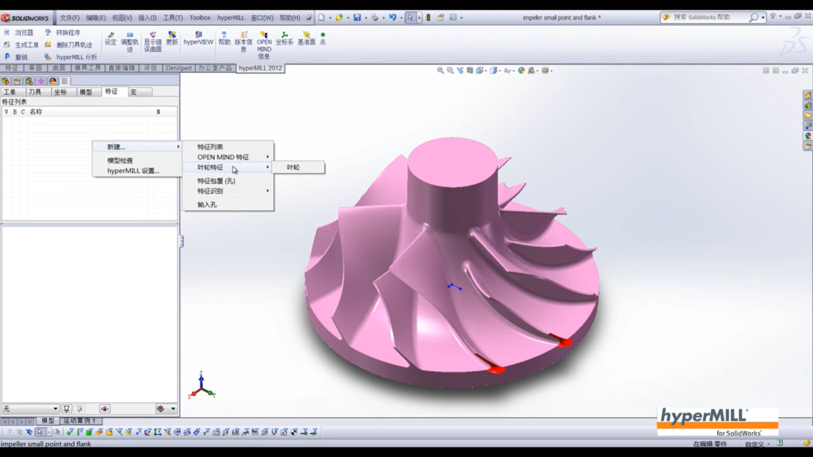Open the bottom-right panel icon dropdown
The image size is (813, 457).
tap(173, 409)
